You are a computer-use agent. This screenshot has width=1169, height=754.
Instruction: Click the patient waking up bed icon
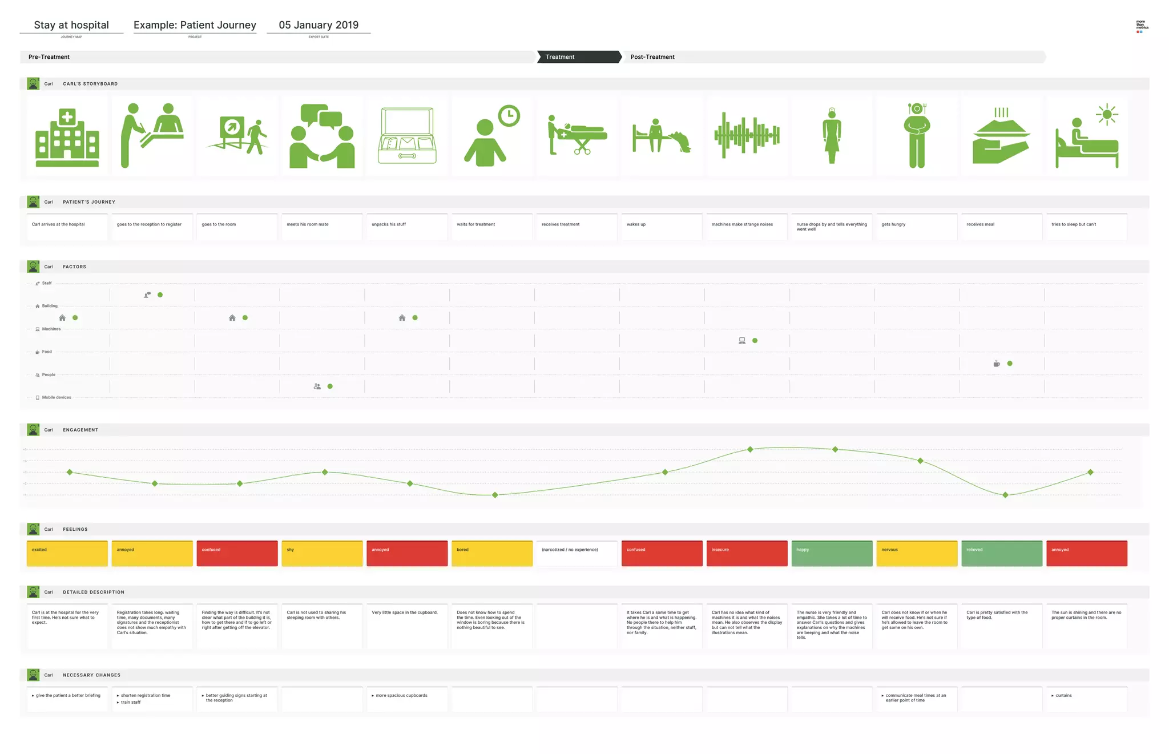[662, 135]
